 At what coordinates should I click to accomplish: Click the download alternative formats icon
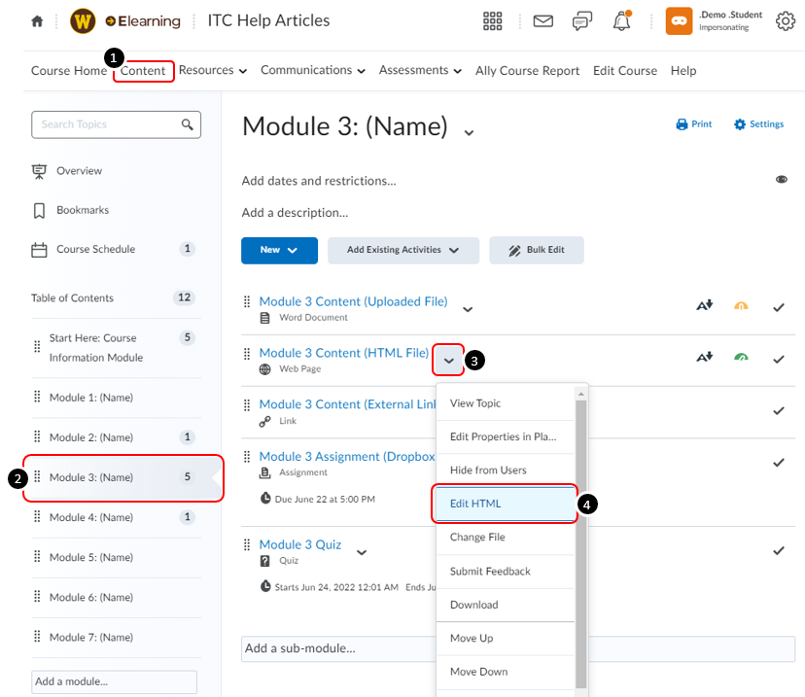(704, 359)
